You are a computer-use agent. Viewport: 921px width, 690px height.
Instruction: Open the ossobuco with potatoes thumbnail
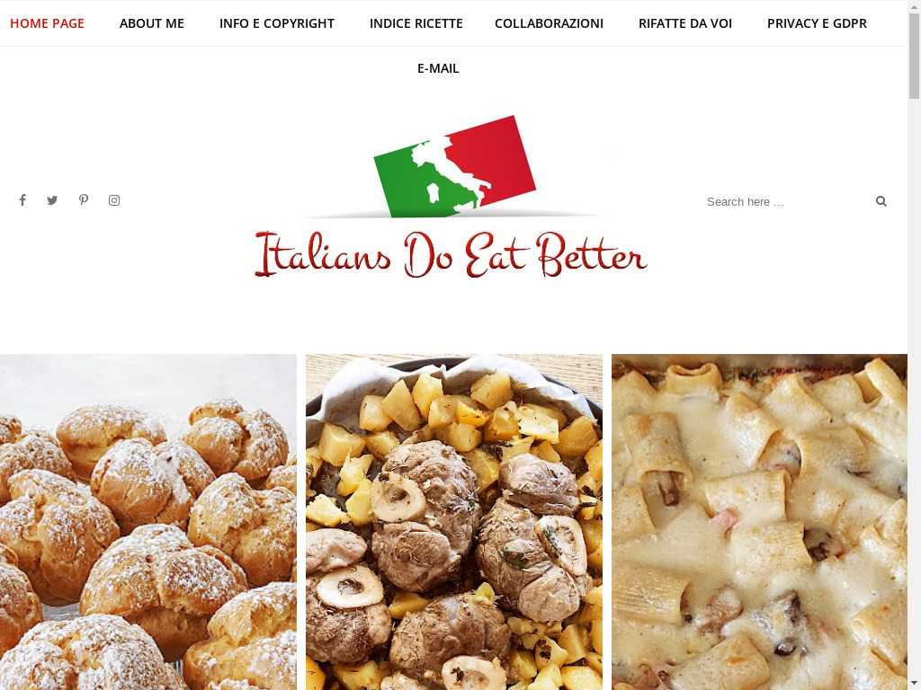tap(454, 522)
